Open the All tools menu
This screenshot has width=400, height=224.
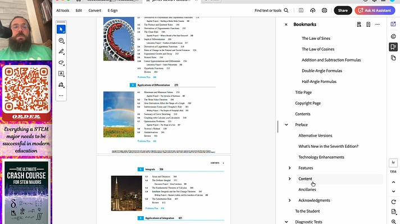click(x=63, y=11)
